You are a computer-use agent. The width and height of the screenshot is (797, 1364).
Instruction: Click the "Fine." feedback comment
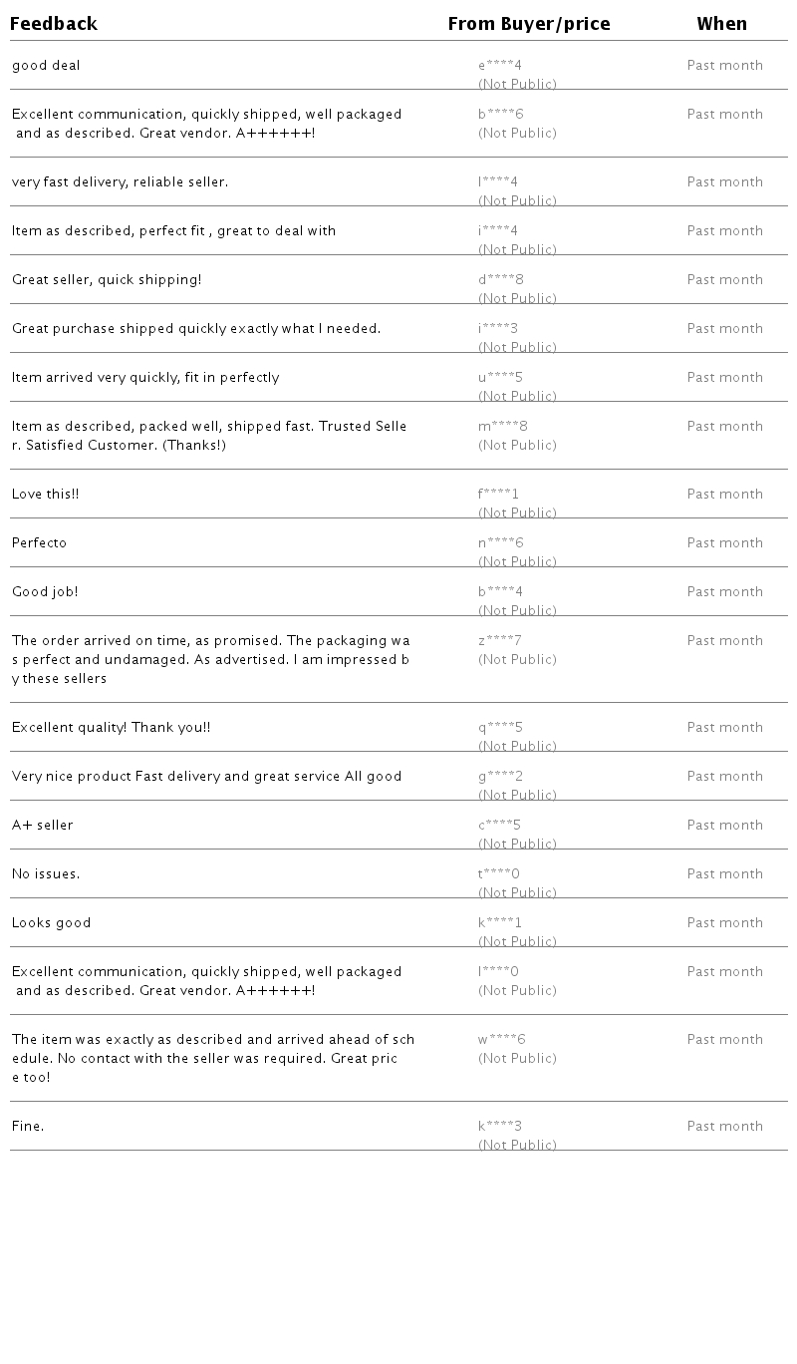28,1127
